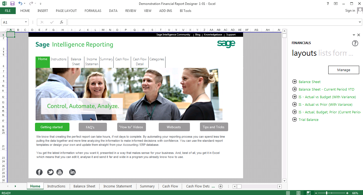Click the formula bar input field
Image resolution: width=363 pixels, height=195 pixels.
pos(212,22)
